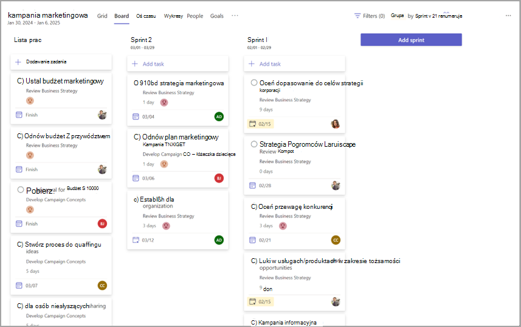Click milestone badge on 'Odnów budżet Z przywództwem' card
521x327 pixels.
point(30,155)
